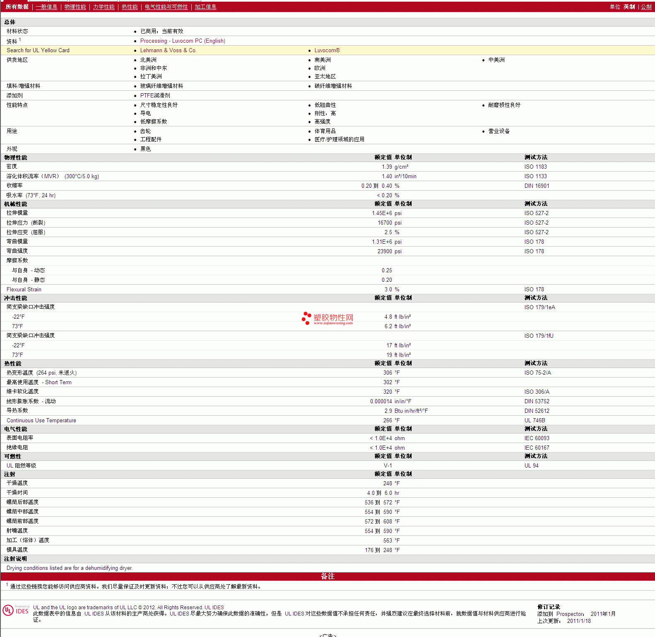Image resolution: width=655 pixels, height=637 pixels.
Task: Click the 0.000014 thermal expansion value
Action: (381, 401)
